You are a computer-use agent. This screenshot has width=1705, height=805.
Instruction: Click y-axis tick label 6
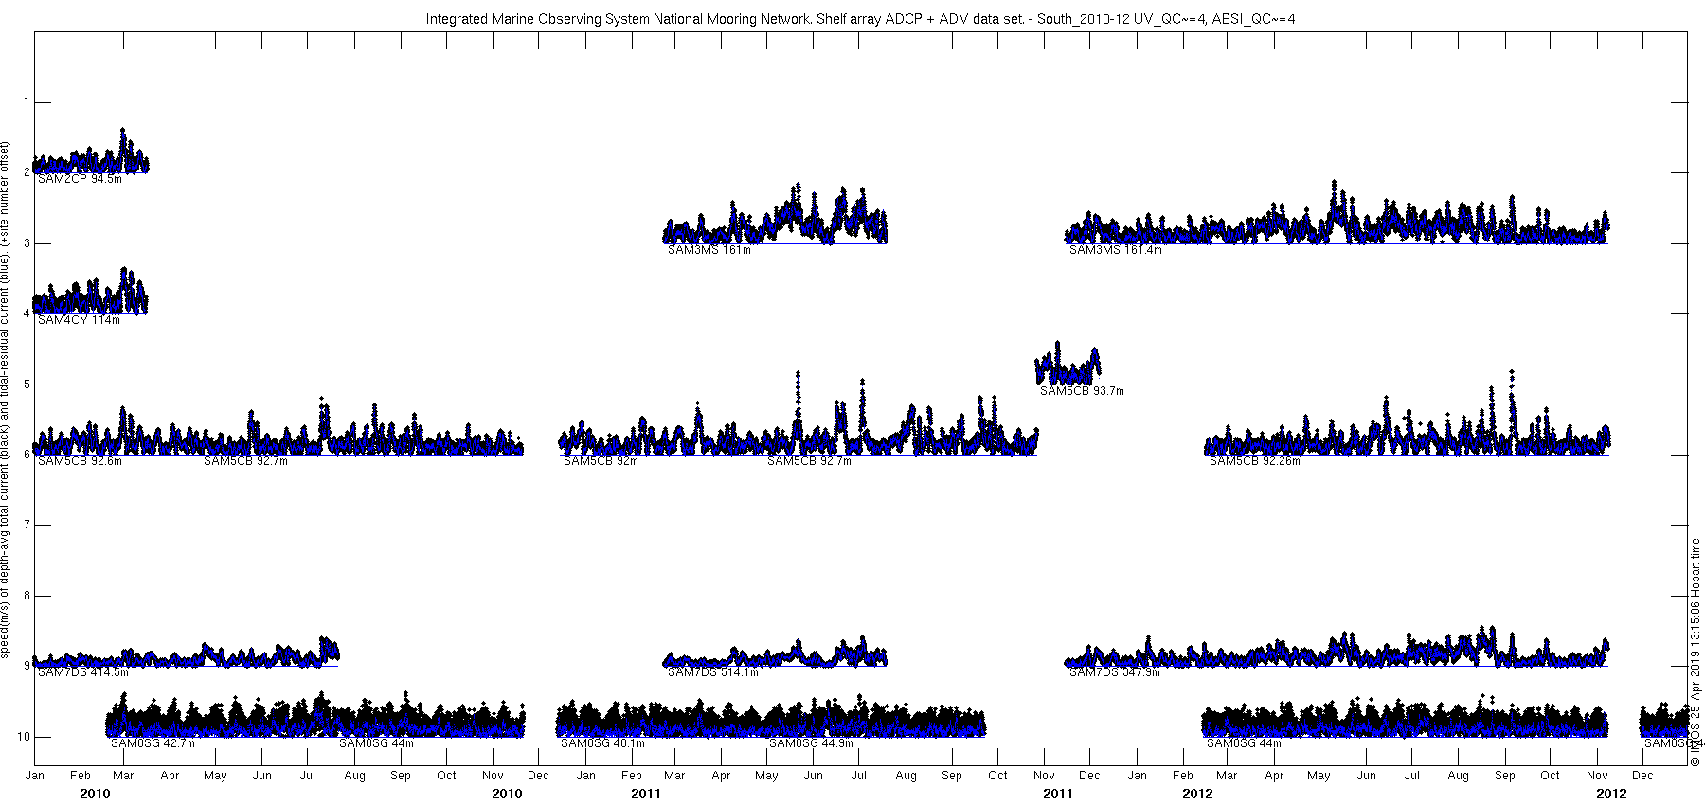click(26, 455)
